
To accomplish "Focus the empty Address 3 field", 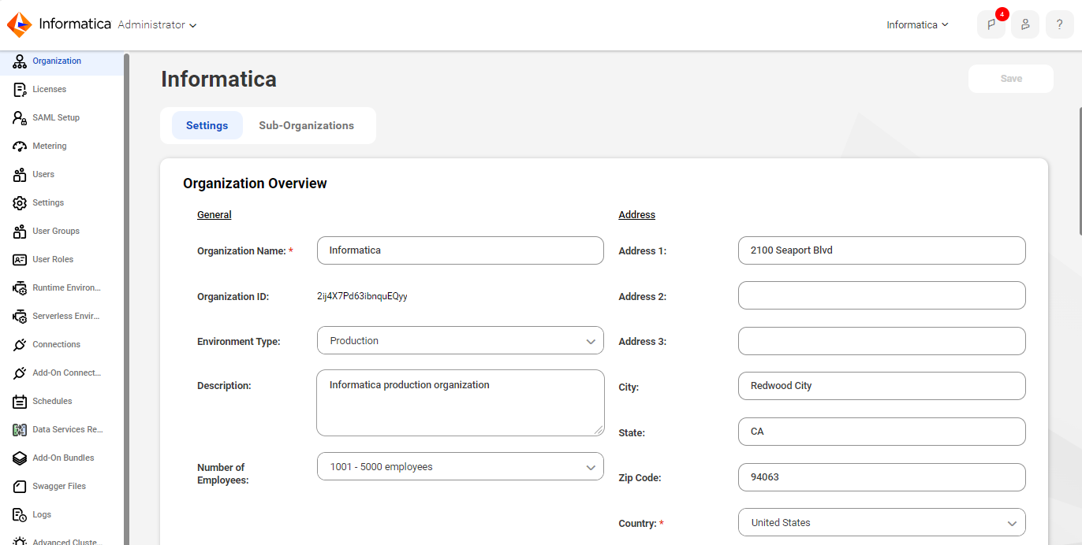I will tap(882, 341).
